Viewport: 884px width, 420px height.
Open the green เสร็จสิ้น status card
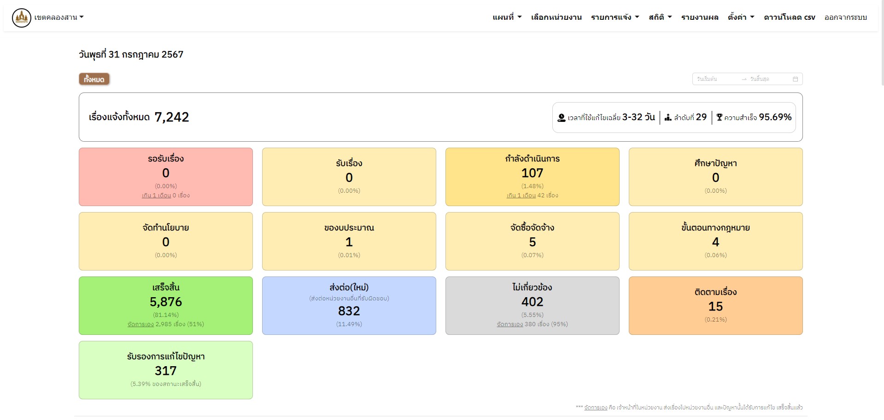click(166, 305)
